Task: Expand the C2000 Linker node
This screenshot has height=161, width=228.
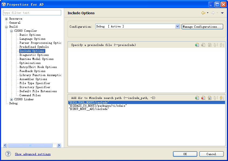Action: [x=11, y=99]
